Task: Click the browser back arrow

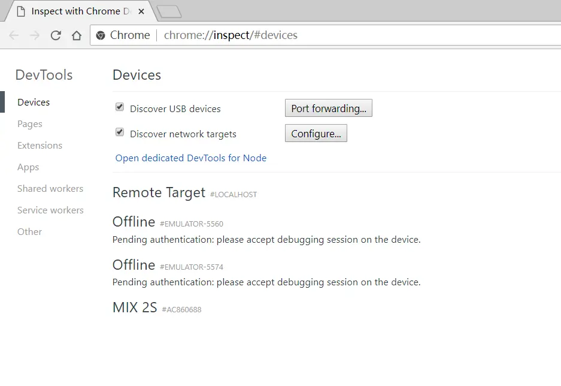Action: (x=14, y=35)
